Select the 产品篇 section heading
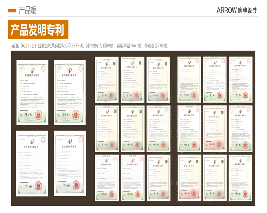Viewport: 267px width, 213px height. [28, 10]
